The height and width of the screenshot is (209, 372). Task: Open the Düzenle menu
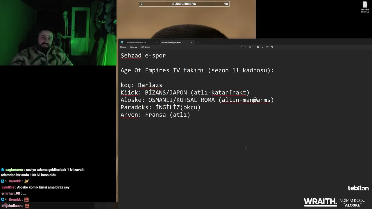133,47
